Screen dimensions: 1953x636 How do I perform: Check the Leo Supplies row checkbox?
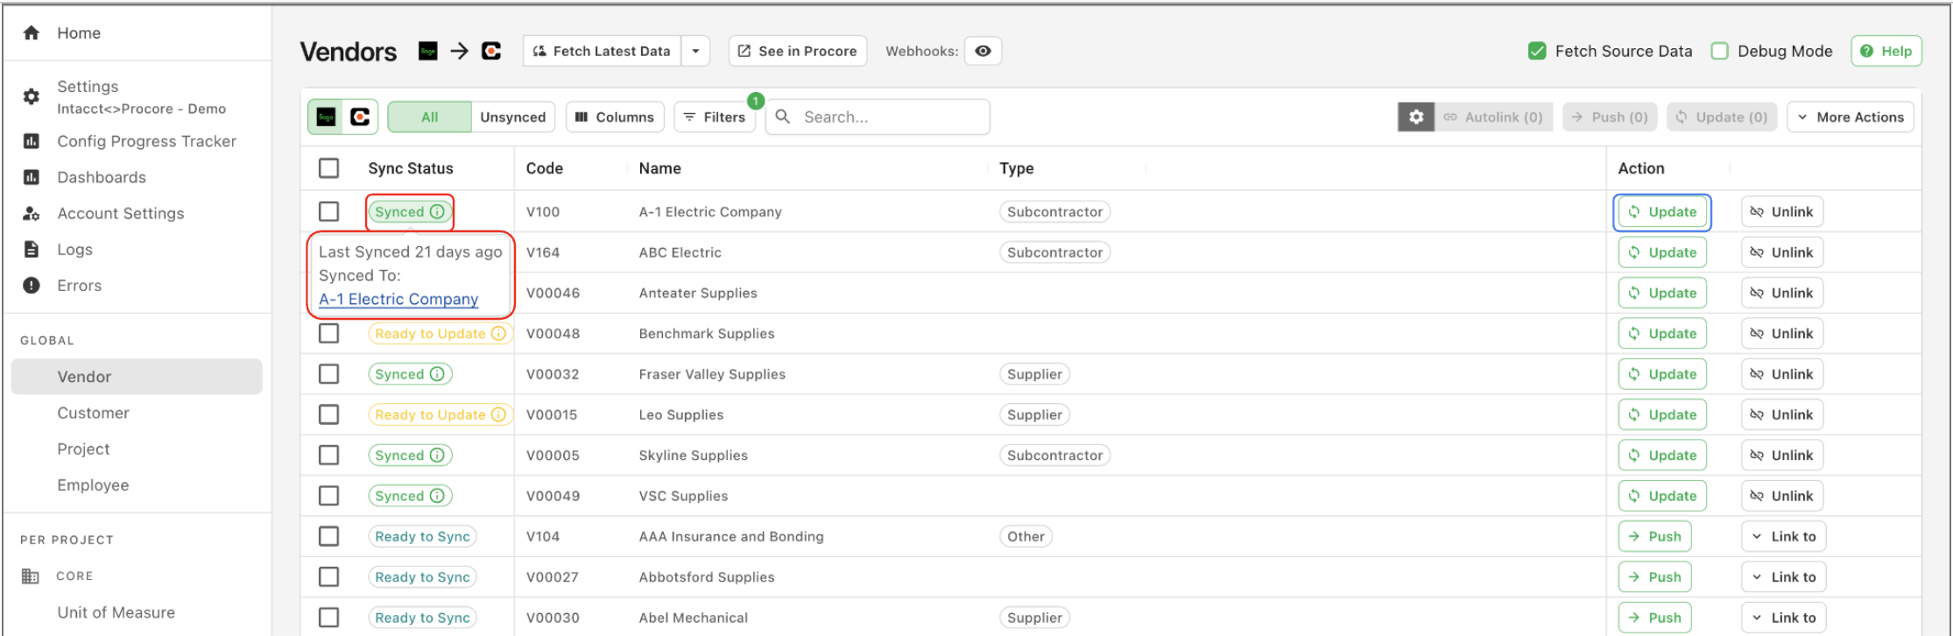[x=329, y=414]
